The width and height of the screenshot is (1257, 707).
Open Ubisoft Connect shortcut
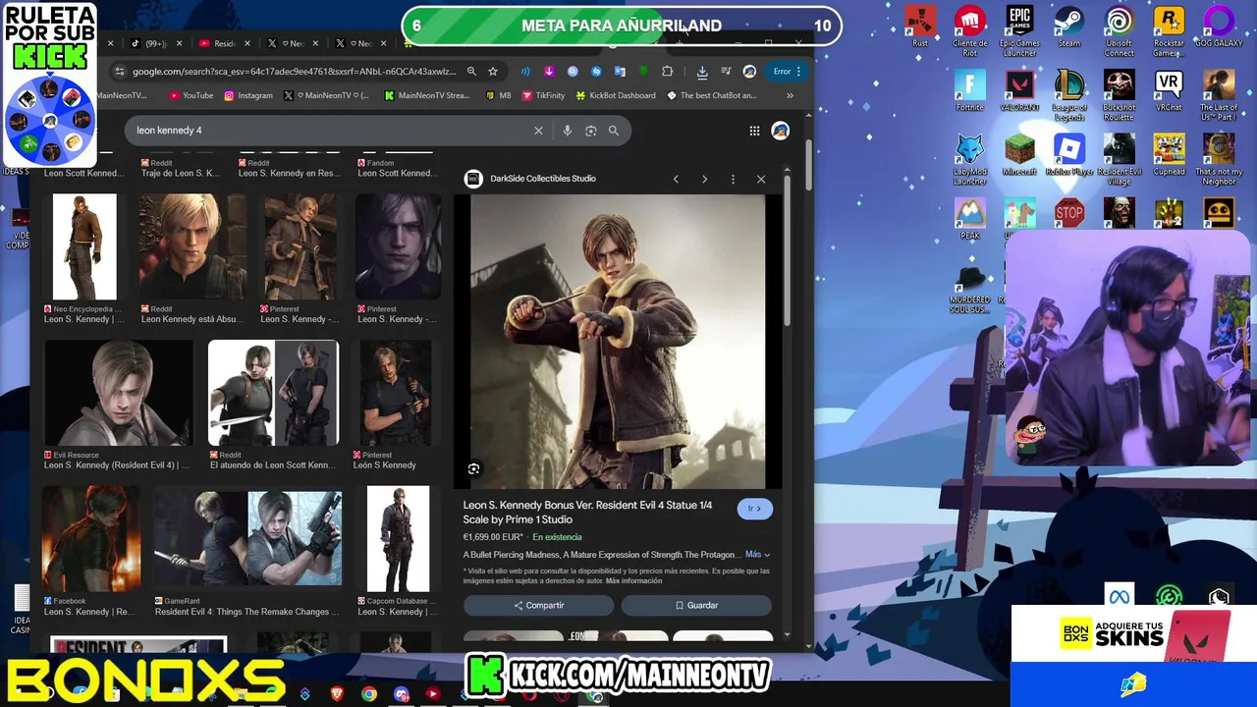tap(1119, 30)
